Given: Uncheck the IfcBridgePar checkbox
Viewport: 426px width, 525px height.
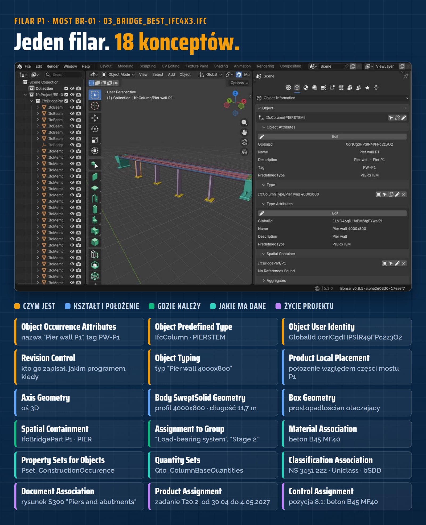Looking at the screenshot, I should [x=66, y=101].
